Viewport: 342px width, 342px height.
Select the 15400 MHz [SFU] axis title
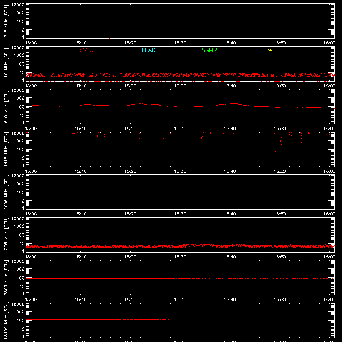coord(6,320)
